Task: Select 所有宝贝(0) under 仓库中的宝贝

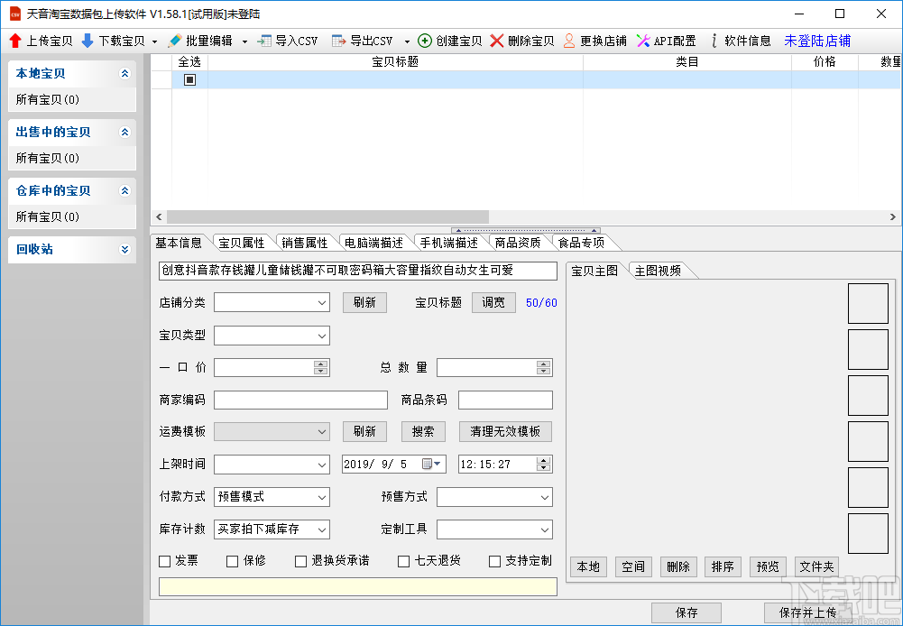Action: point(47,217)
